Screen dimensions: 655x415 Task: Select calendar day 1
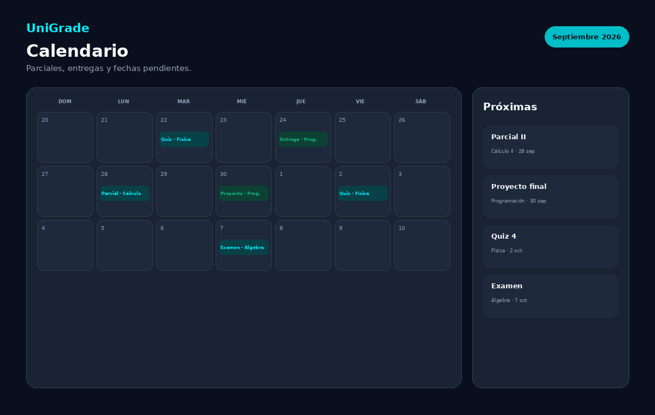tap(303, 191)
